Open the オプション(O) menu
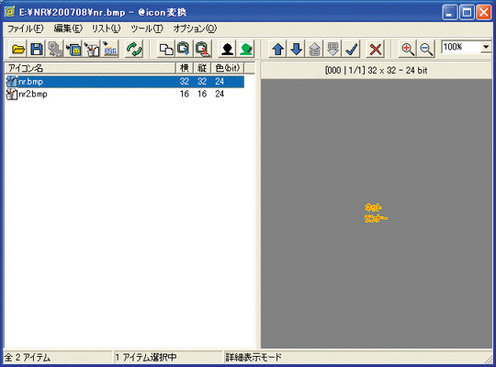 click(195, 29)
